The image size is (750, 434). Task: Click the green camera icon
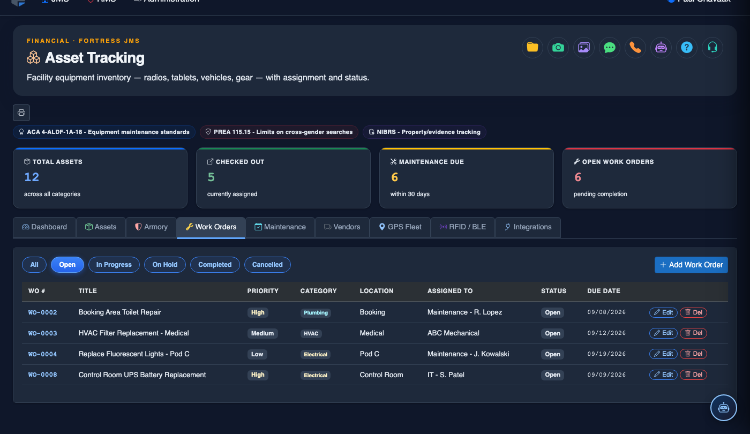[x=558, y=47]
